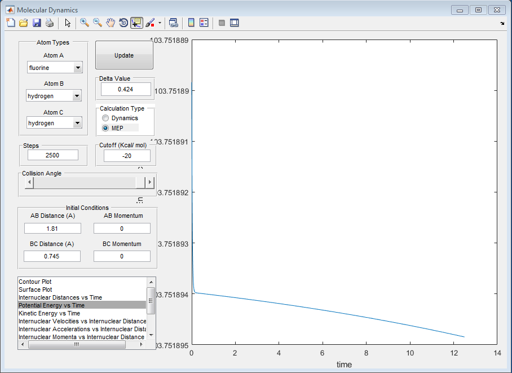The image size is (512, 373).
Task: Select Contour Plot in the list
Action: (x=82, y=282)
